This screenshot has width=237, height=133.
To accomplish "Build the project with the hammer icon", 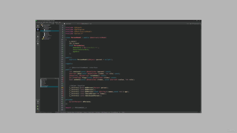I will [38, 111].
